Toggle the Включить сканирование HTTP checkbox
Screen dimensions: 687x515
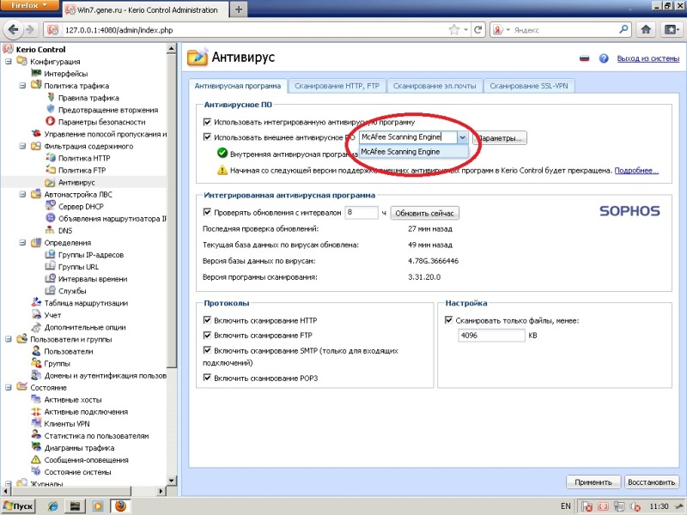click(x=207, y=320)
